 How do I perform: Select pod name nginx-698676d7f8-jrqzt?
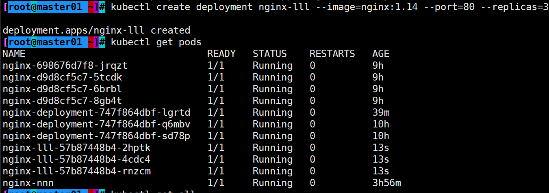[65, 66]
